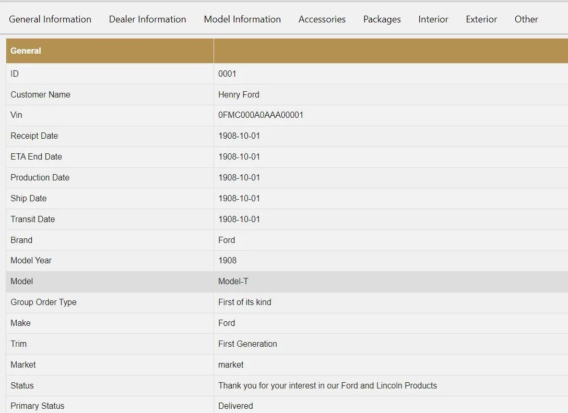Viewport: 568px width, 413px height.
Task: Select the customer name Henry Ford
Action: (239, 94)
